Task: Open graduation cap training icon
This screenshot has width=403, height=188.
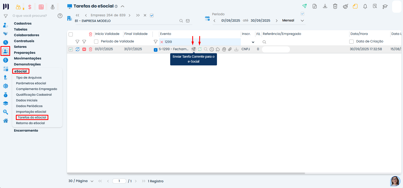Action: pyautogui.click(x=385, y=6)
